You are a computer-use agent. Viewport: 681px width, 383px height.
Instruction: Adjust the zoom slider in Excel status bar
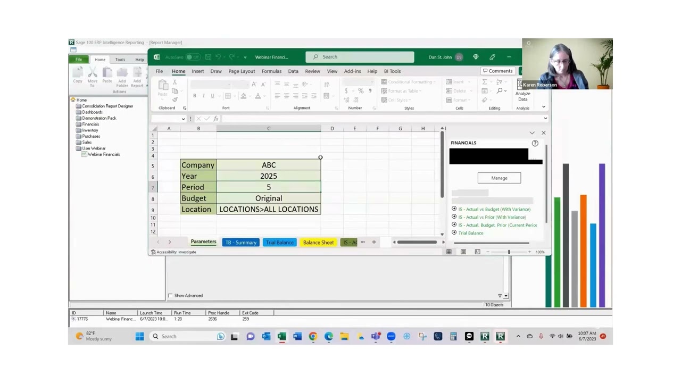509,252
